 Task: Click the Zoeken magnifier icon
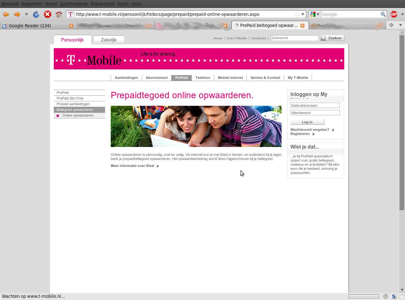pos(323,38)
